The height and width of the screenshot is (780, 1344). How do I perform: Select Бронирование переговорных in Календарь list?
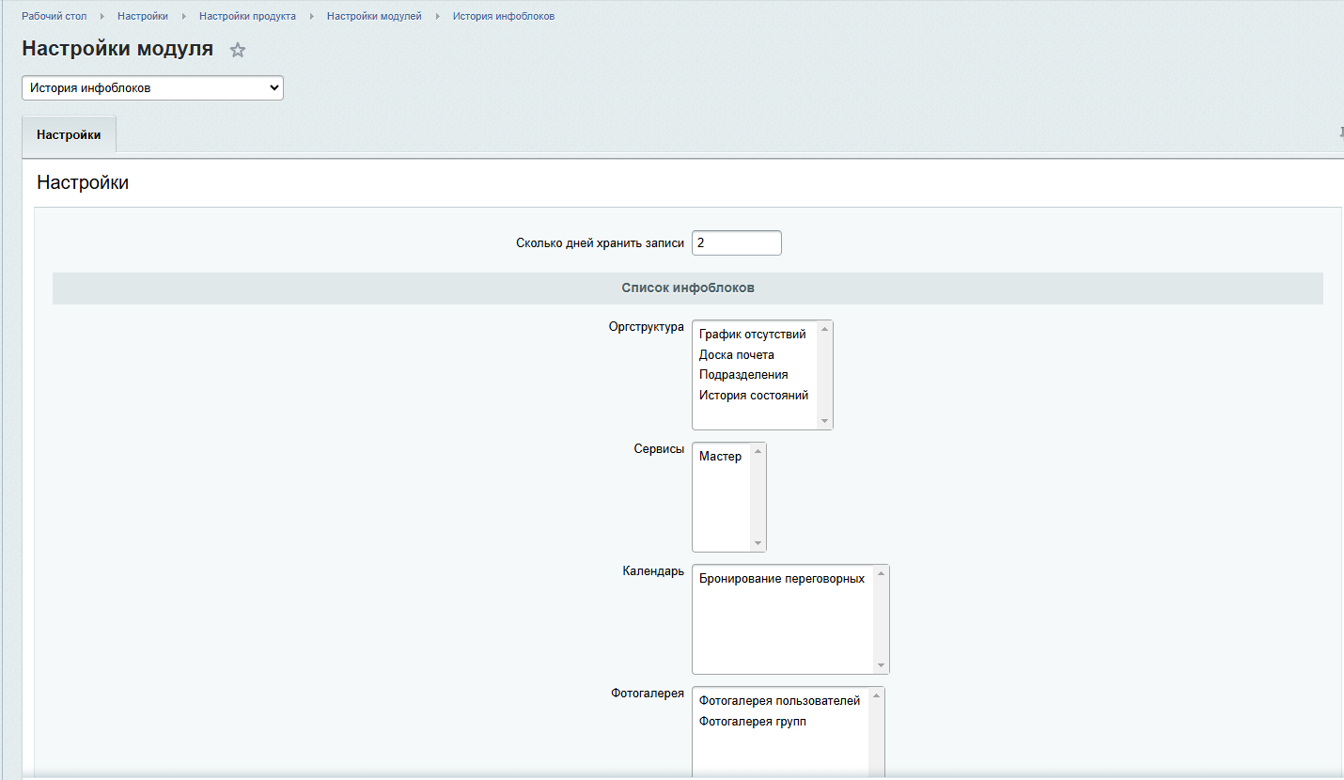pos(781,579)
